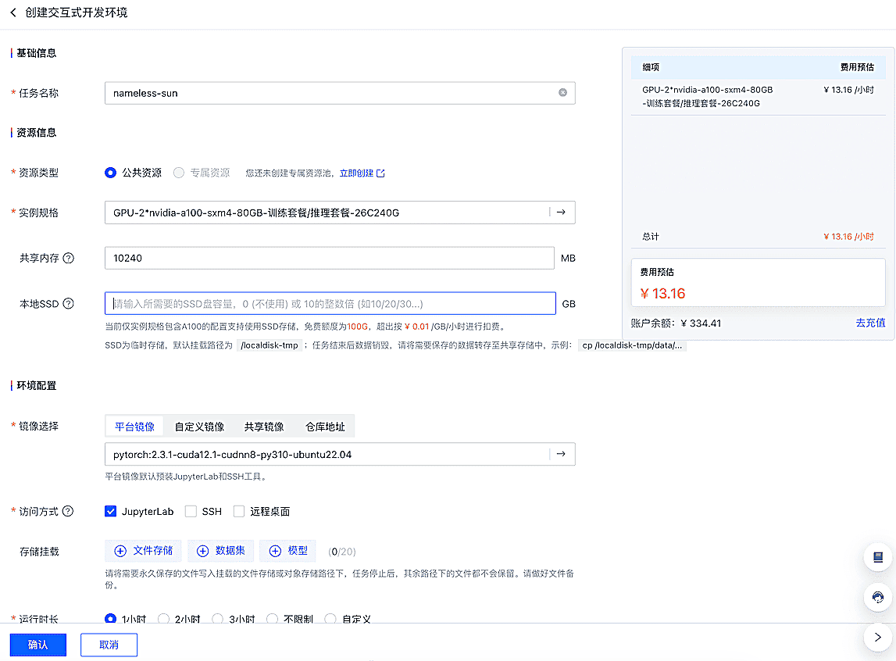Open help tooltip for 访问方式
This screenshot has width=896, height=661.
coord(68,511)
